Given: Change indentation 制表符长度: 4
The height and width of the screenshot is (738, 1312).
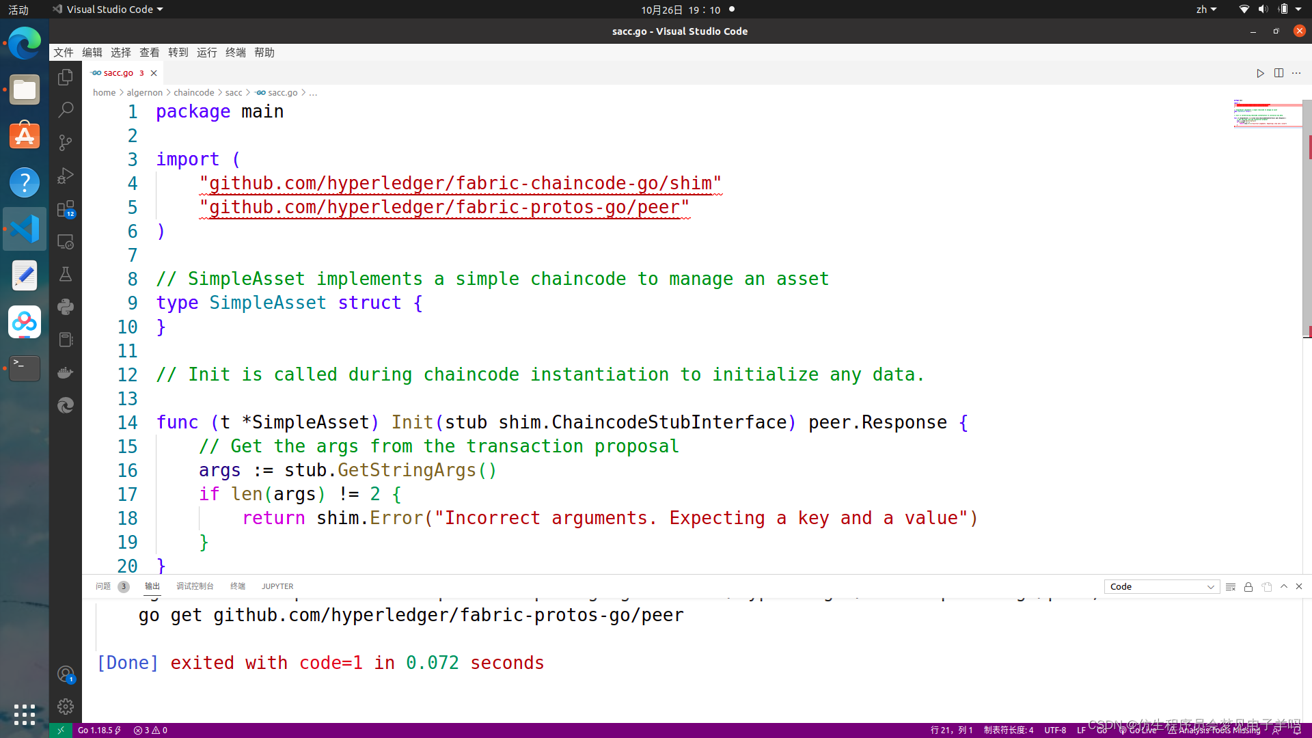Looking at the screenshot, I should tap(1009, 730).
